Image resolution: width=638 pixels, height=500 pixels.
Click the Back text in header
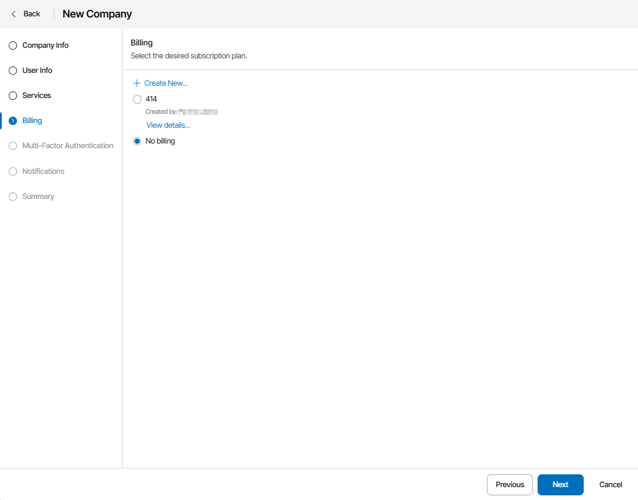(32, 14)
